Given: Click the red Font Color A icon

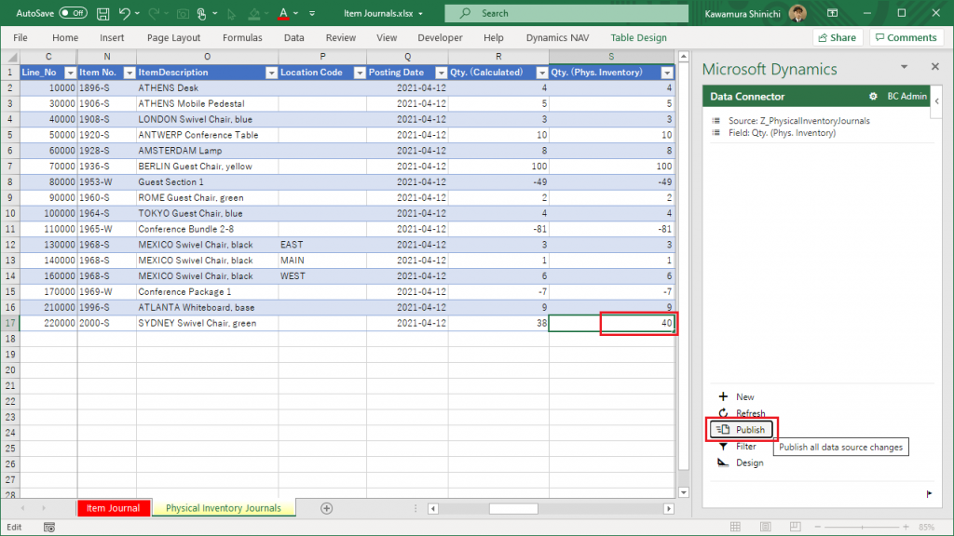Looking at the screenshot, I should 283,13.
